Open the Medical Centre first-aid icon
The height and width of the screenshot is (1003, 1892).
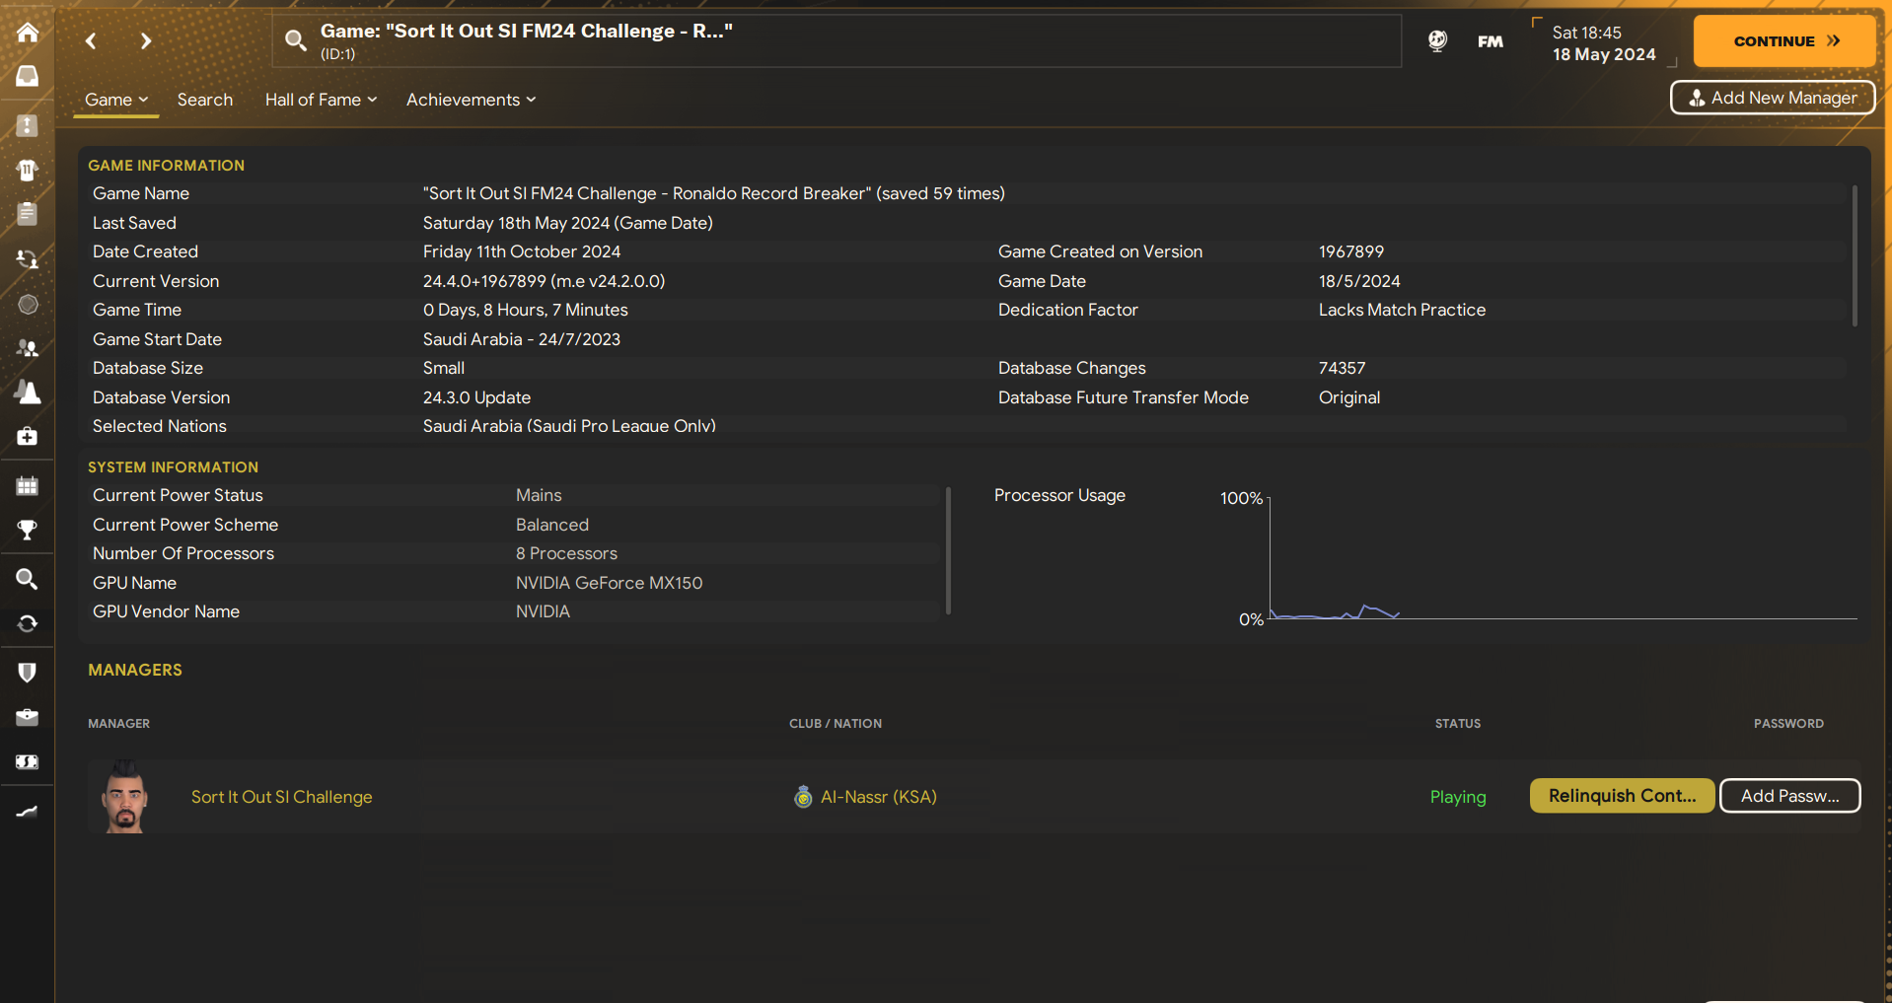[x=28, y=436]
